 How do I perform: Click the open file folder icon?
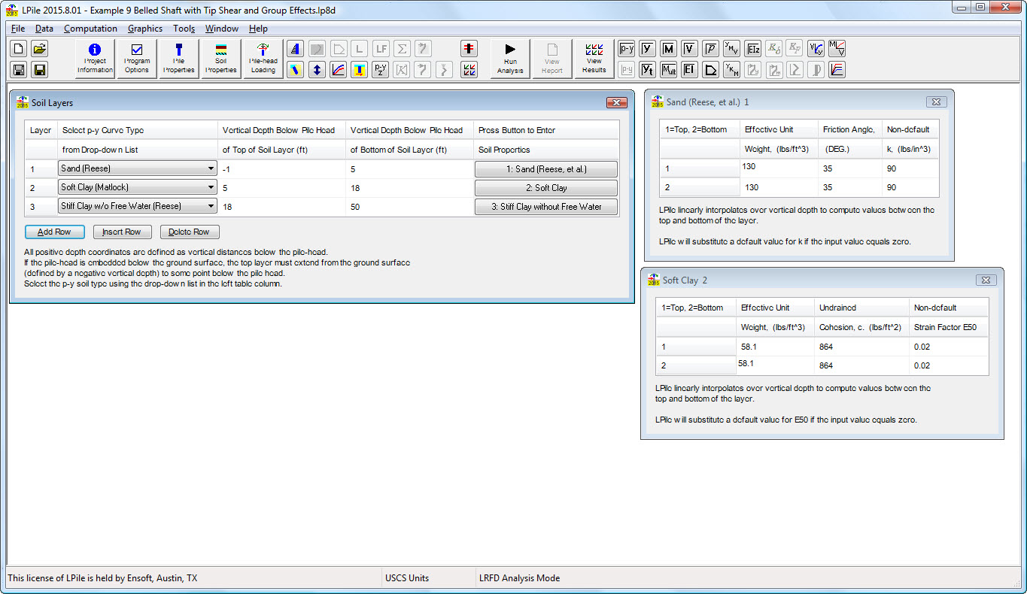(40, 49)
